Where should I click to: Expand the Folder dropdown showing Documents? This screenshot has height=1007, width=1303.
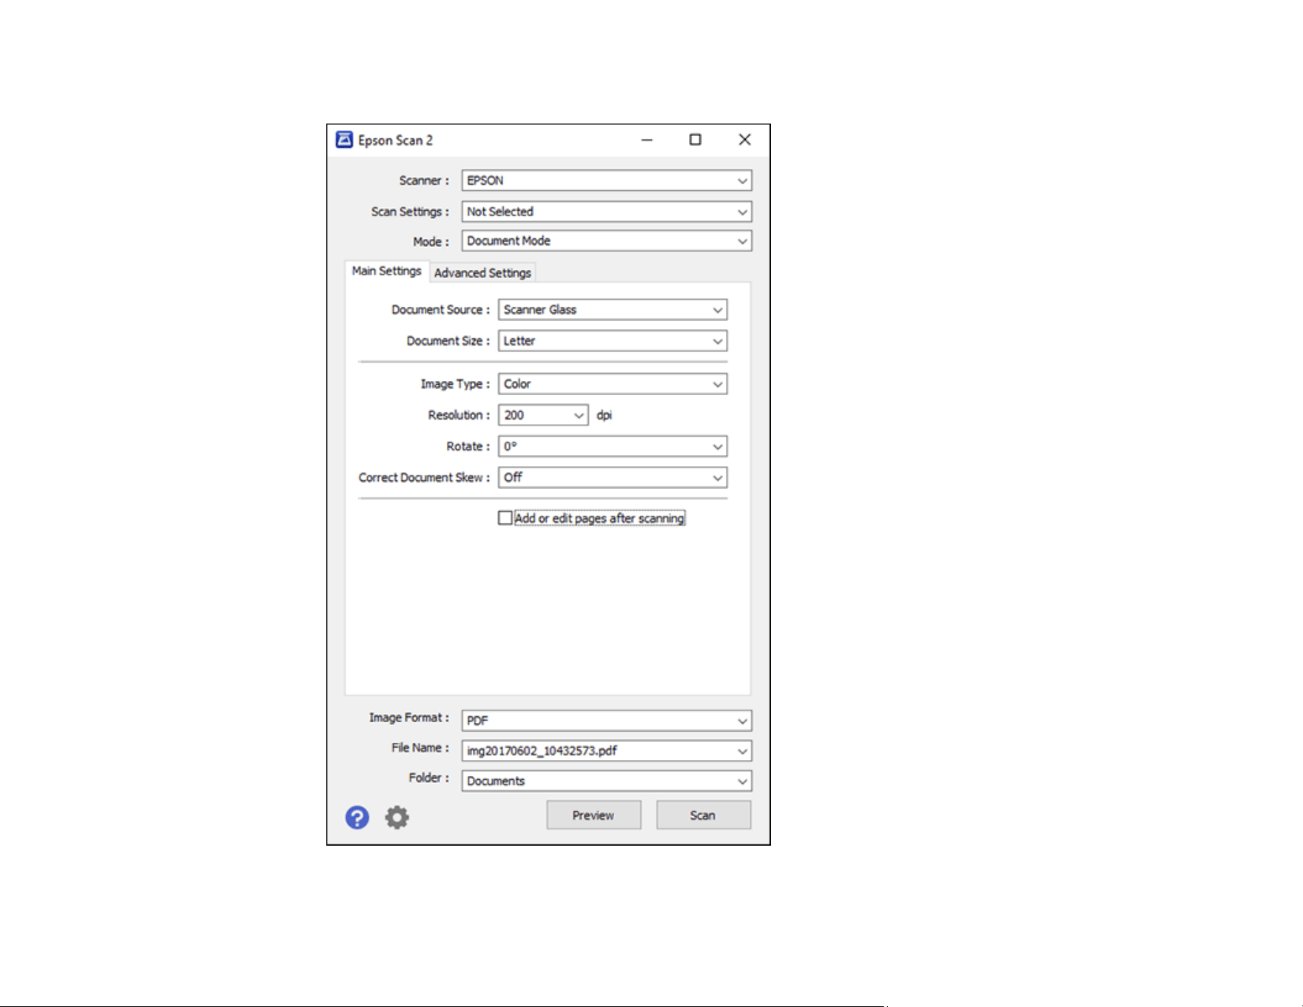[x=607, y=781]
